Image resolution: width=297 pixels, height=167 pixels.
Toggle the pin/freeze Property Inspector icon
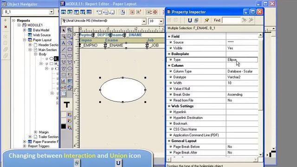point(207,20)
